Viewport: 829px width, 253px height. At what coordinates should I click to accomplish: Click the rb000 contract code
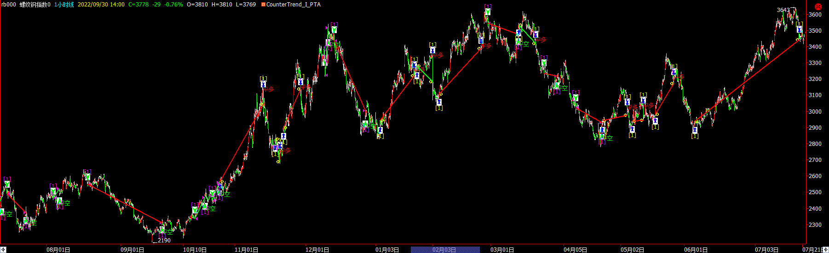pyautogui.click(x=9, y=5)
